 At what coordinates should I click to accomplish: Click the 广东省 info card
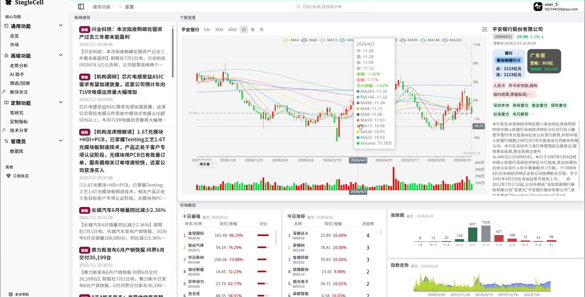click(544, 61)
